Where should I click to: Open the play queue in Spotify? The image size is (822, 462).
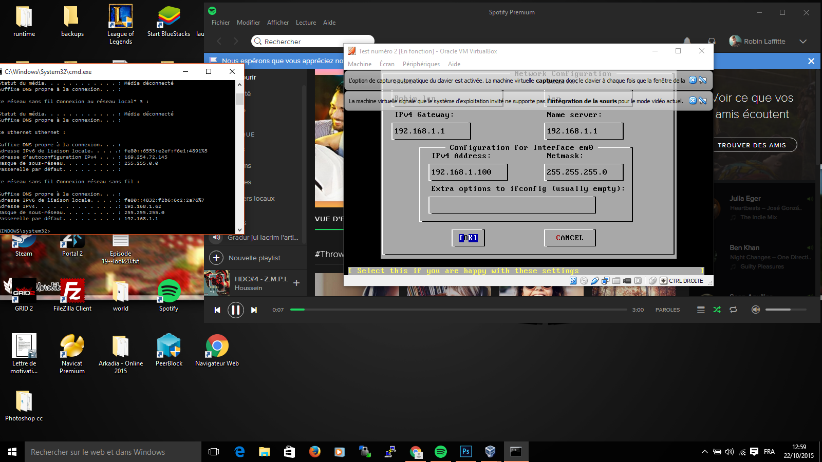[701, 310]
